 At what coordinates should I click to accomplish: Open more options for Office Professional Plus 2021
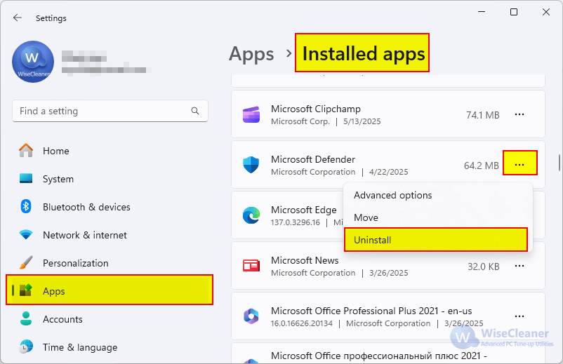[519, 316]
